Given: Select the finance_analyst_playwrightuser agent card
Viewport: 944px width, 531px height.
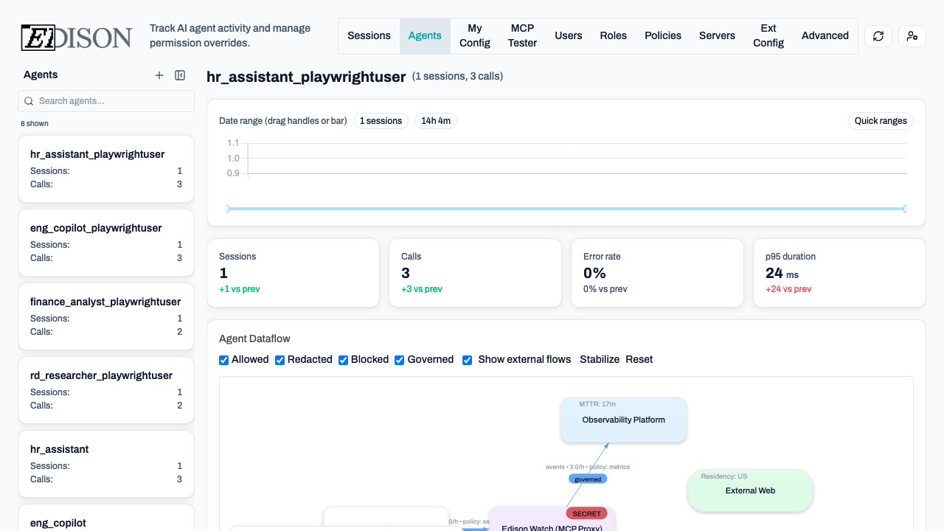Looking at the screenshot, I should point(105,316).
